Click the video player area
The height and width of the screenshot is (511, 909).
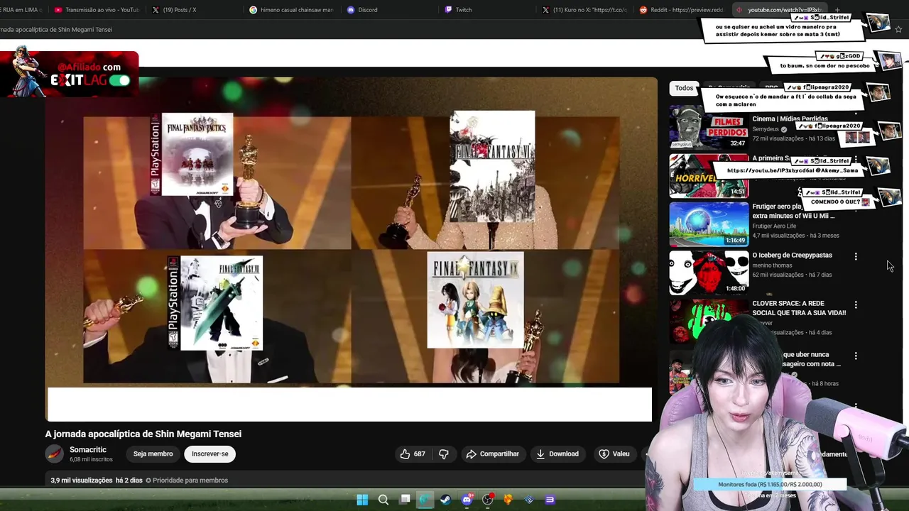coord(351,248)
